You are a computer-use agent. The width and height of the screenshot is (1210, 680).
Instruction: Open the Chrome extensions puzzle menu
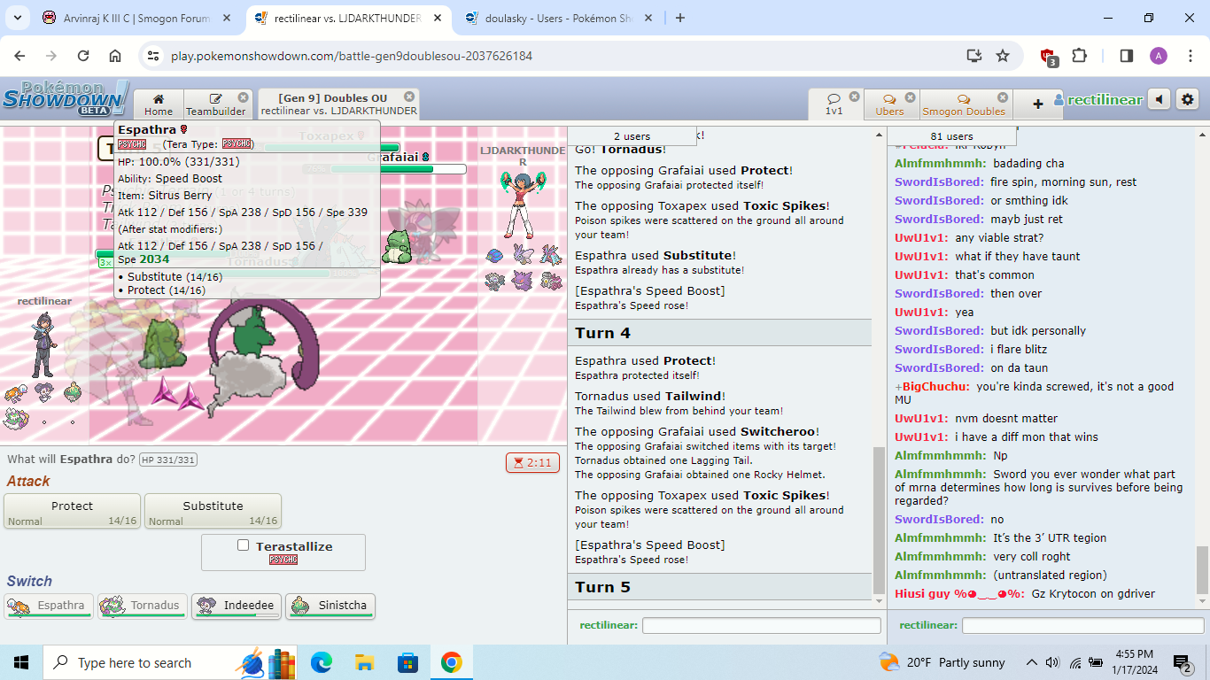point(1079,56)
